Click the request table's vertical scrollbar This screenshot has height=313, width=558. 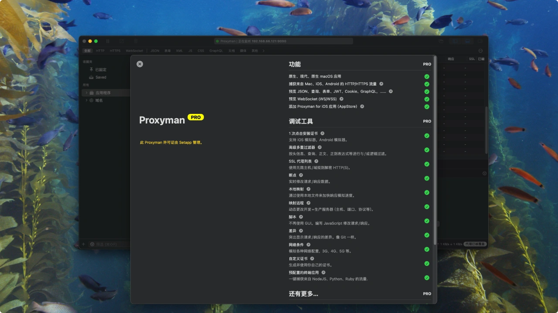pos(487,130)
